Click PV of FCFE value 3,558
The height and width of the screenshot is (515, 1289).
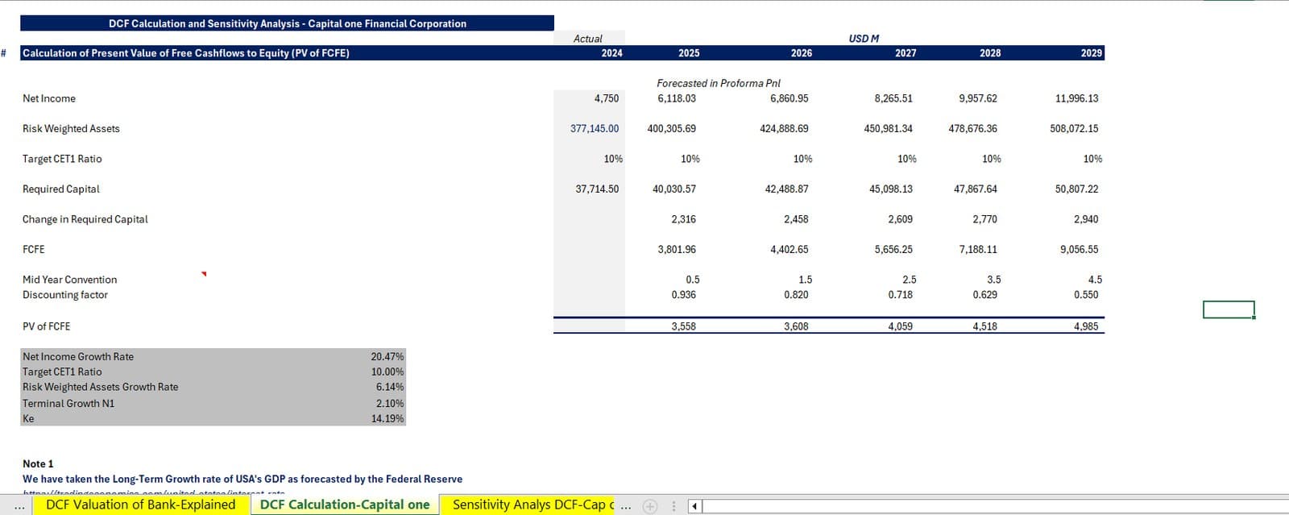(683, 326)
